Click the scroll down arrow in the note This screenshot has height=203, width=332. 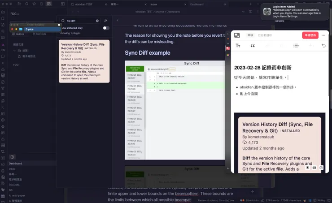(253, 191)
